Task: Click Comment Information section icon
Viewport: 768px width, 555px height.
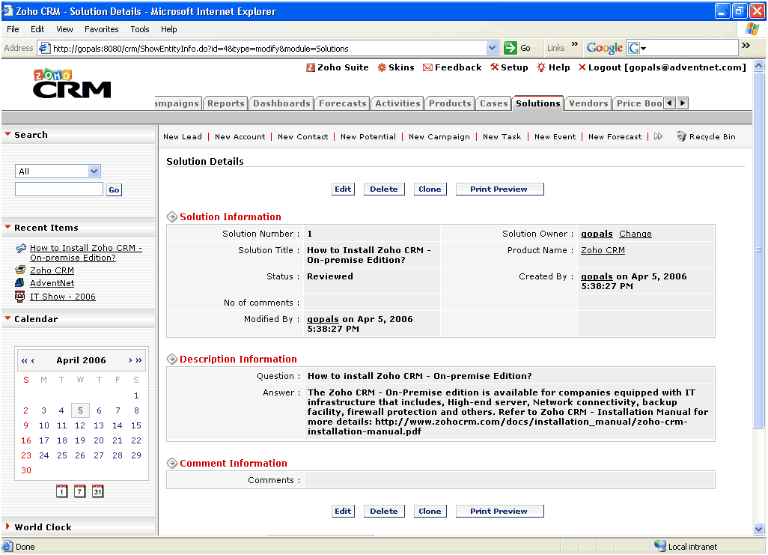Action: [172, 463]
